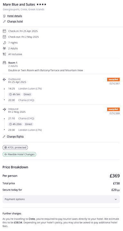This screenshot has height=231, width=123.
Task: Click the bed icon for Room 1
Action: [x=4, y=63]
